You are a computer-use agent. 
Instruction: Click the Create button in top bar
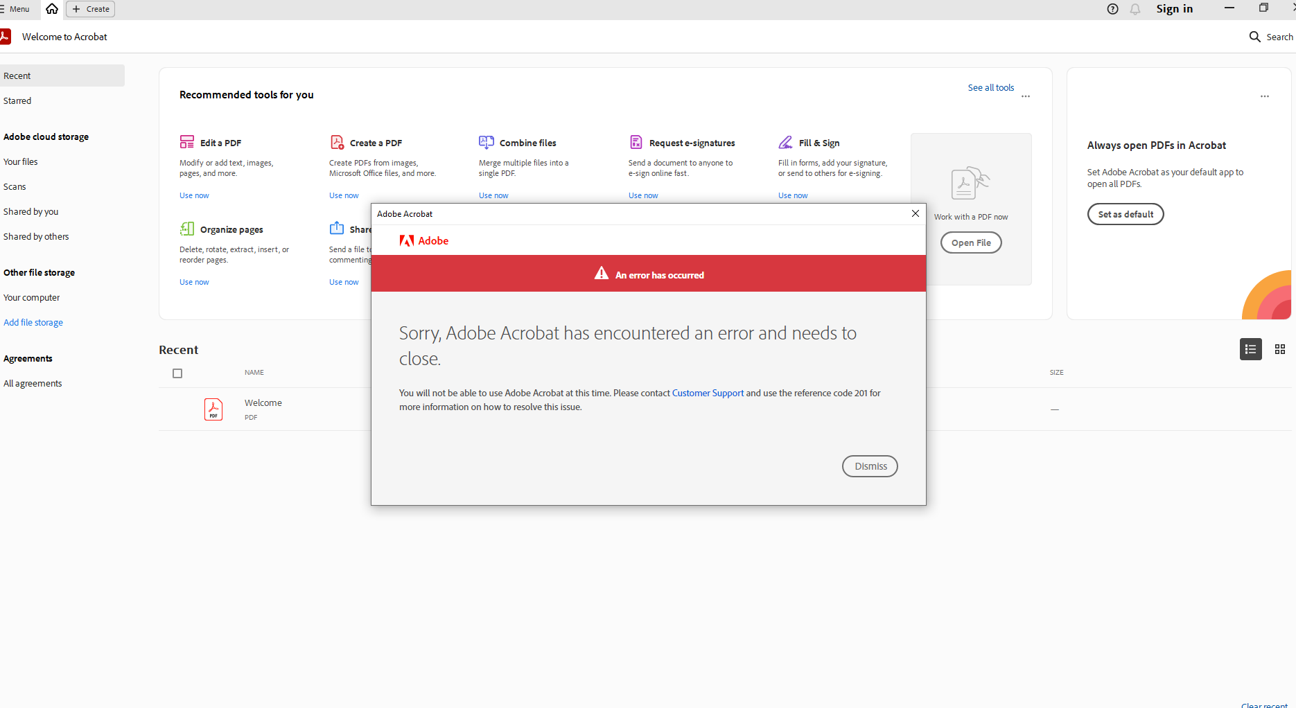pos(91,9)
